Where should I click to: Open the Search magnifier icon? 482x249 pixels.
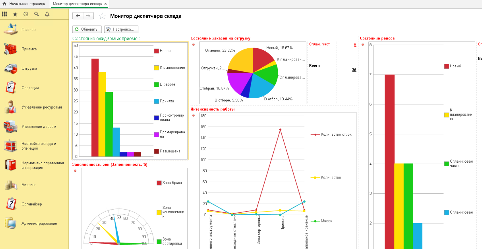tap(36, 14)
